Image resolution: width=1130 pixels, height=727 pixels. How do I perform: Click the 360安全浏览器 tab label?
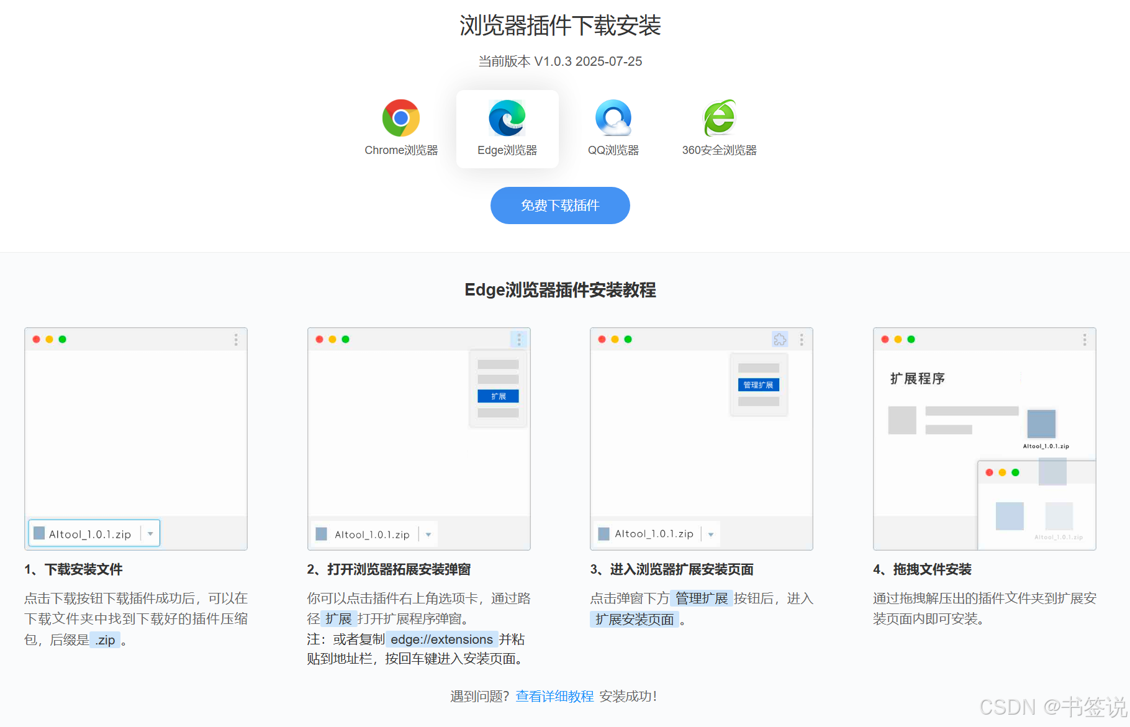pos(720,150)
